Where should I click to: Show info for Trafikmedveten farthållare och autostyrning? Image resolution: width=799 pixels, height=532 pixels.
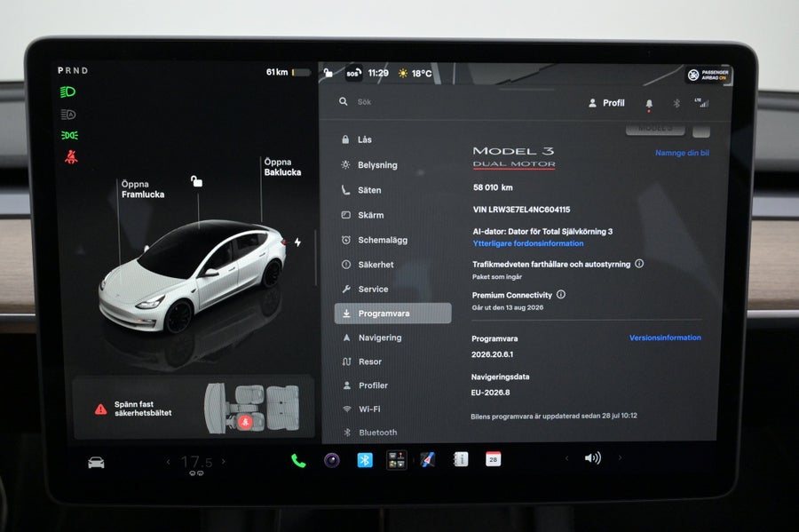[639, 264]
